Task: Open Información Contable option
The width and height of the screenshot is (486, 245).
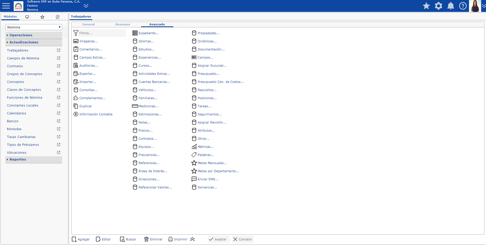Action: 93,114
